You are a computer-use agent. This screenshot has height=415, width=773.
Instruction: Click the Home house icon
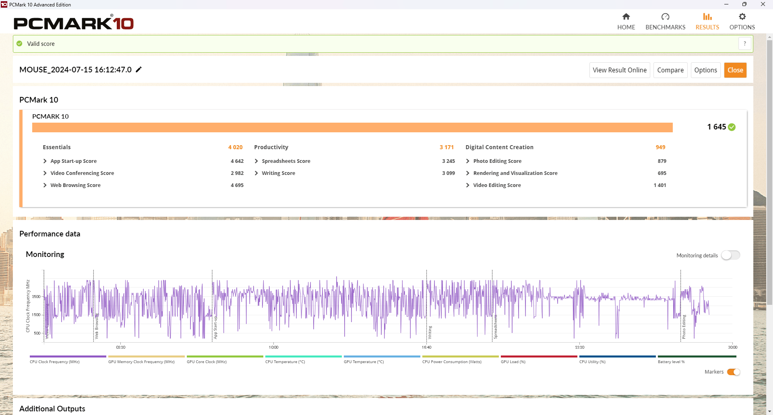point(626,16)
